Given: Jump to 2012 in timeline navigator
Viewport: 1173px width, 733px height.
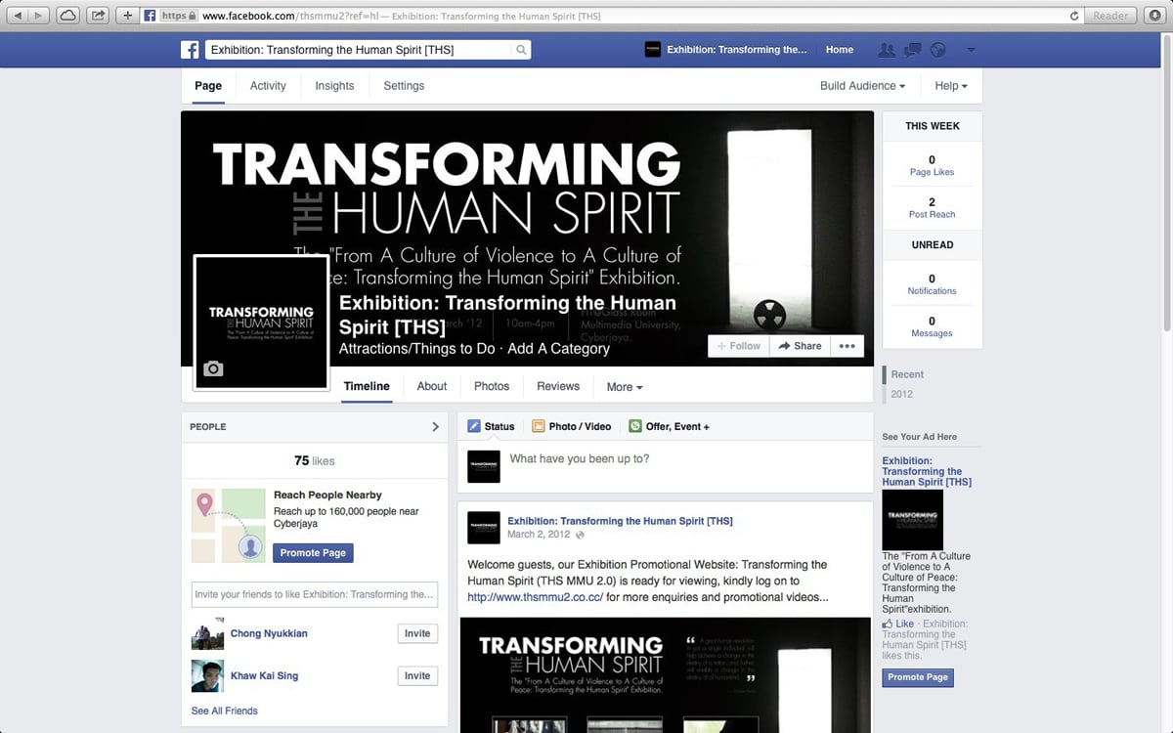Looking at the screenshot, I should pos(902,394).
